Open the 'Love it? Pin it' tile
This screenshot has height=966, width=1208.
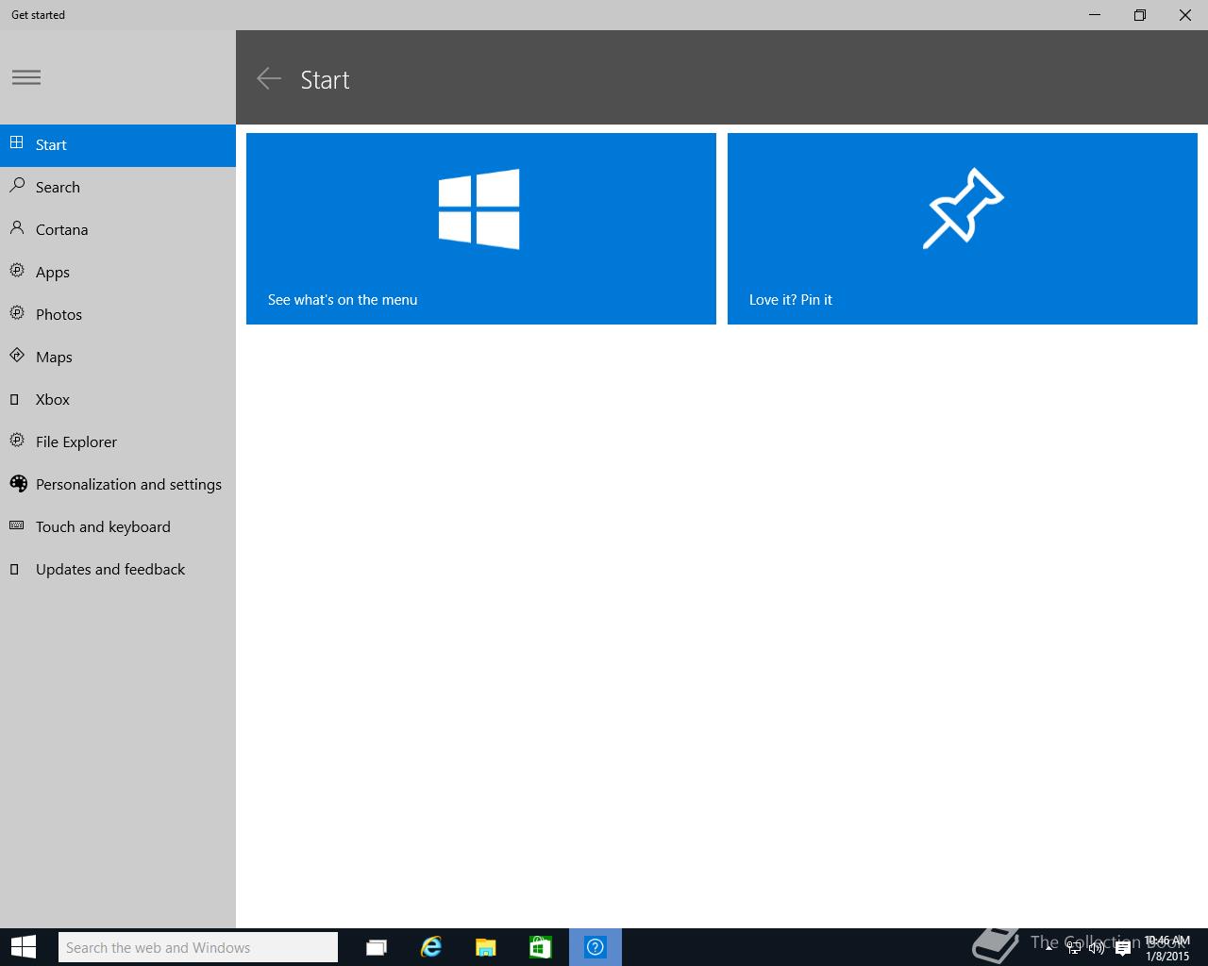click(963, 228)
